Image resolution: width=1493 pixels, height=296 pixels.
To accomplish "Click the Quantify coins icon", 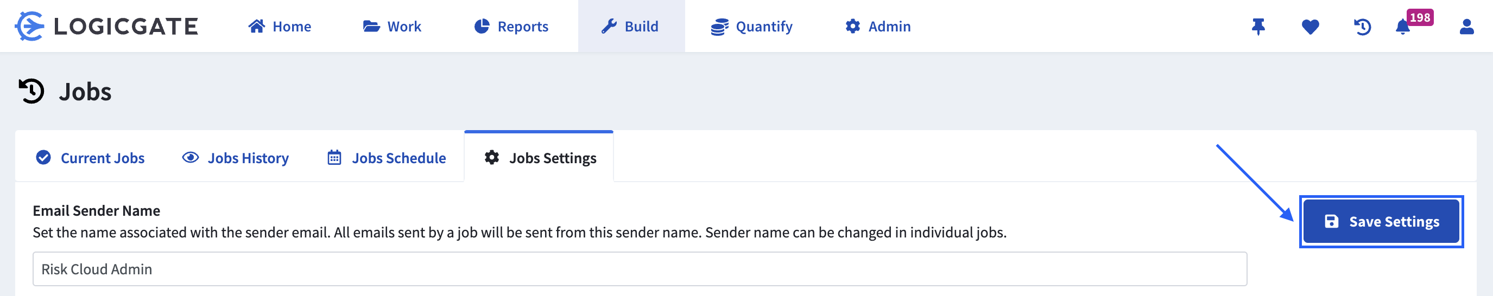I will tap(719, 27).
